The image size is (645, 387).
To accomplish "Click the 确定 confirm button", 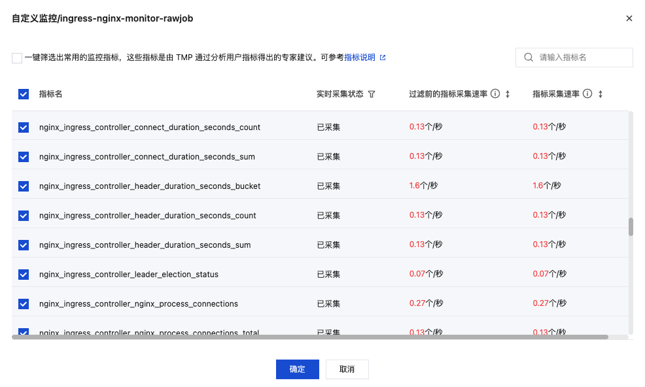I will click(298, 369).
